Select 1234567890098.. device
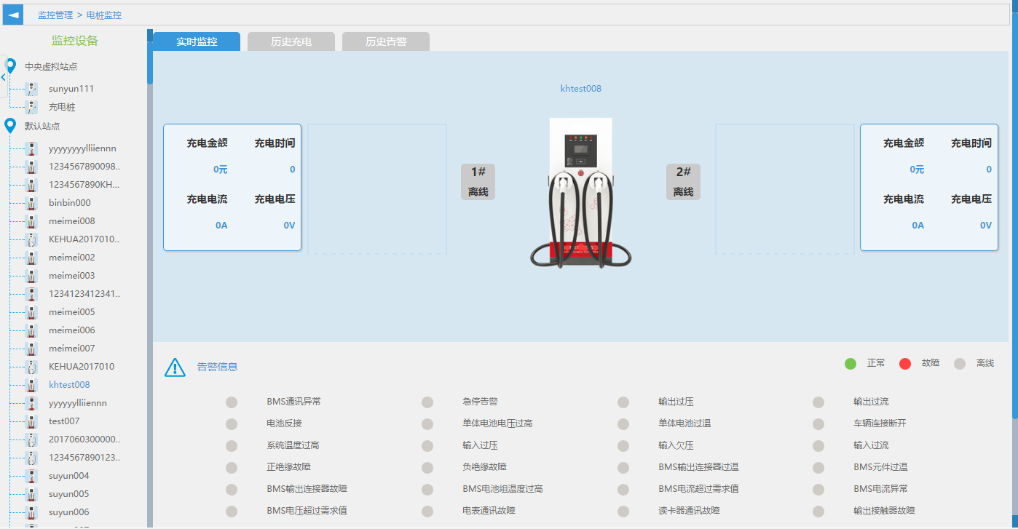The height and width of the screenshot is (529, 1018). (x=84, y=167)
